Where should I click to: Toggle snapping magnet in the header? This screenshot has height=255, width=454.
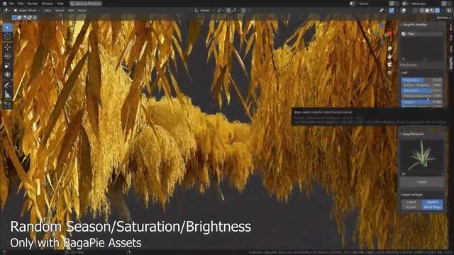[x=228, y=11]
